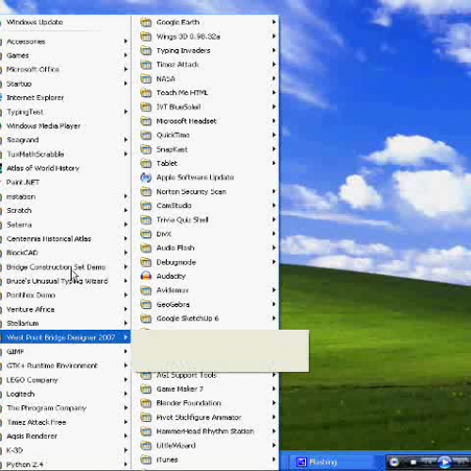Expand the GIMP submenu arrow

[x=125, y=351]
